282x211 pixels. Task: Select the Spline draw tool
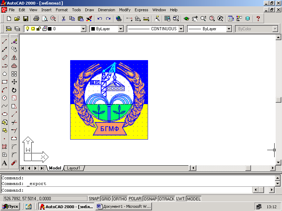pyautogui.click(x=5, y=106)
